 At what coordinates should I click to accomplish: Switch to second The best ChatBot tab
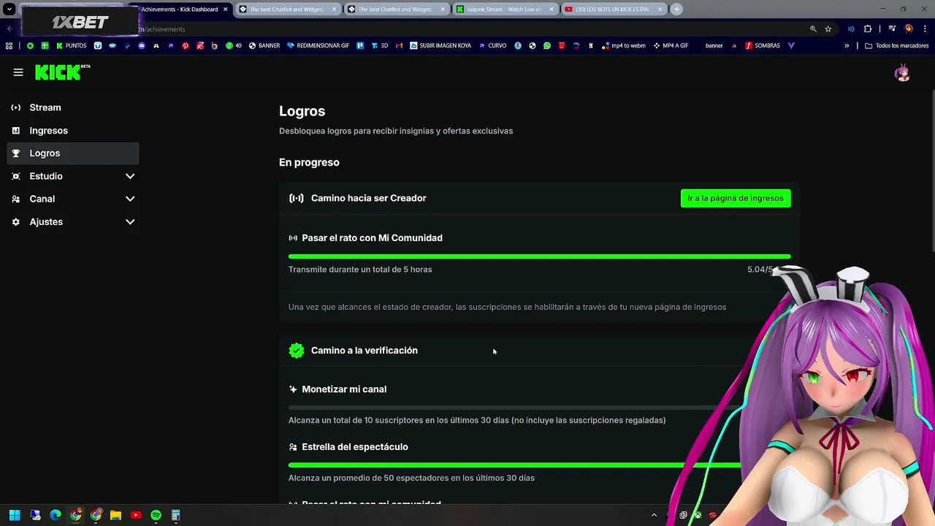tap(397, 9)
